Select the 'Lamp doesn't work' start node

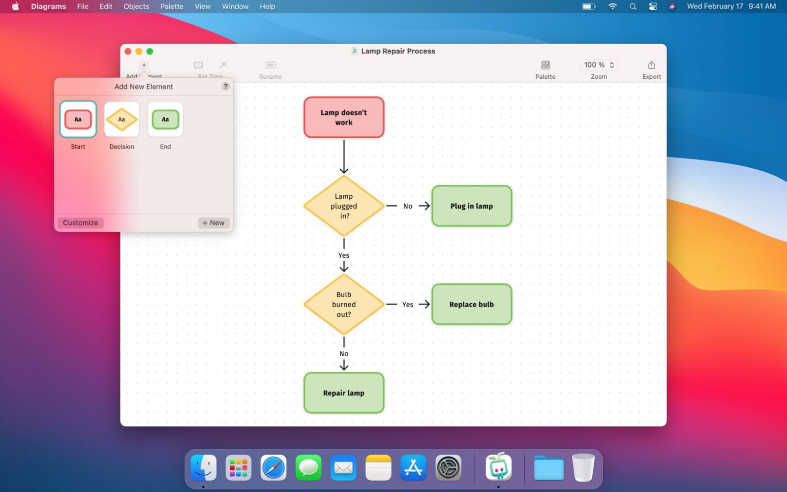click(x=344, y=117)
